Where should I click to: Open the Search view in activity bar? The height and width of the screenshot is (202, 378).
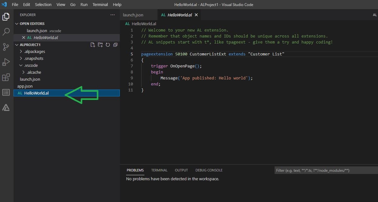(x=6, y=32)
